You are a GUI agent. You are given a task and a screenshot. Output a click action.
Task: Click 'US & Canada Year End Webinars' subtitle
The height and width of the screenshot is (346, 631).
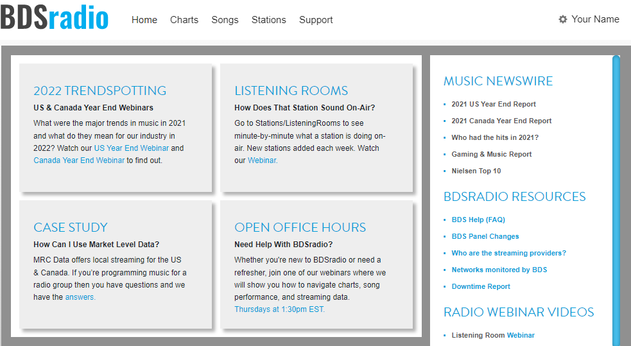point(93,108)
